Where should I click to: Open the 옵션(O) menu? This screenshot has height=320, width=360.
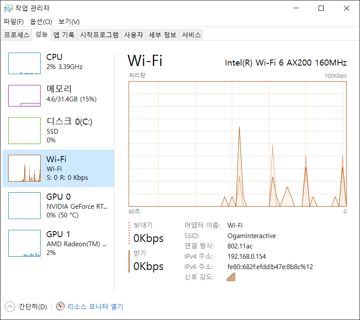41,22
